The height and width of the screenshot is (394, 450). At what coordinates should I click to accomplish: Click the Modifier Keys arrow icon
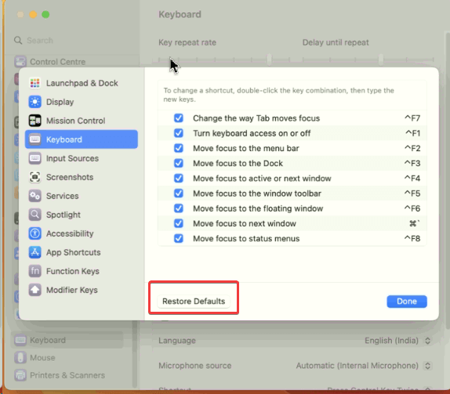point(35,290)
